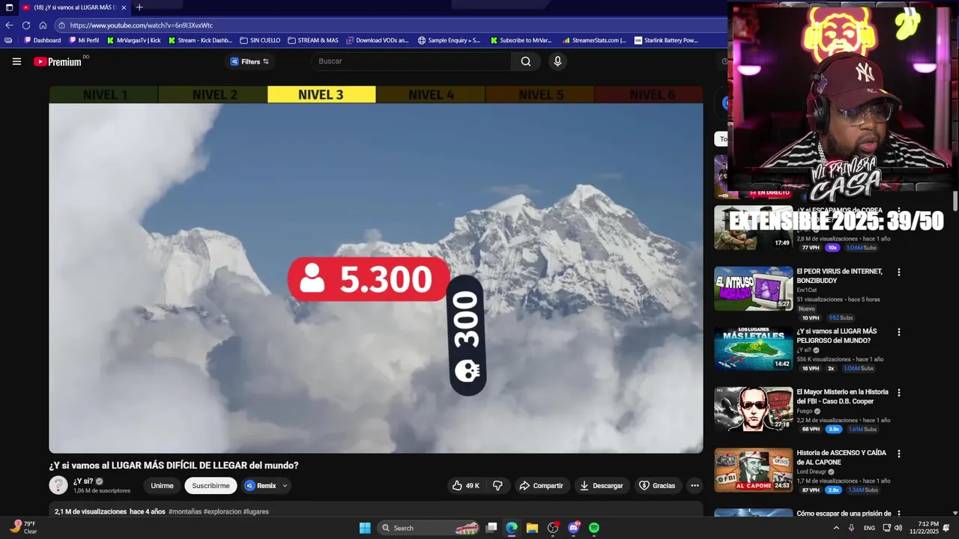Viewport: 959px width, 539px height.
Task: Click the Gracias super thanks button
Action: tap(657, 486)
